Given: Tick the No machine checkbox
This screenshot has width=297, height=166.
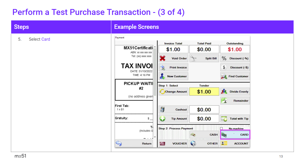Looking at the screenshot, I should pos(221,128).
